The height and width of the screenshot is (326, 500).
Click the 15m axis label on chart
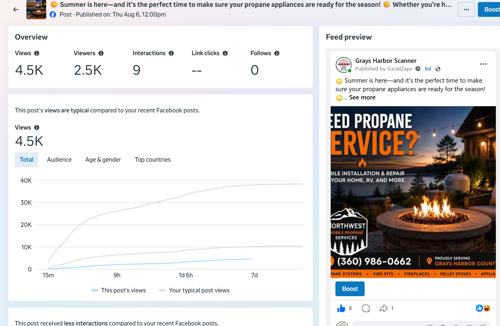pyautogui.click(x=48, y=275)
